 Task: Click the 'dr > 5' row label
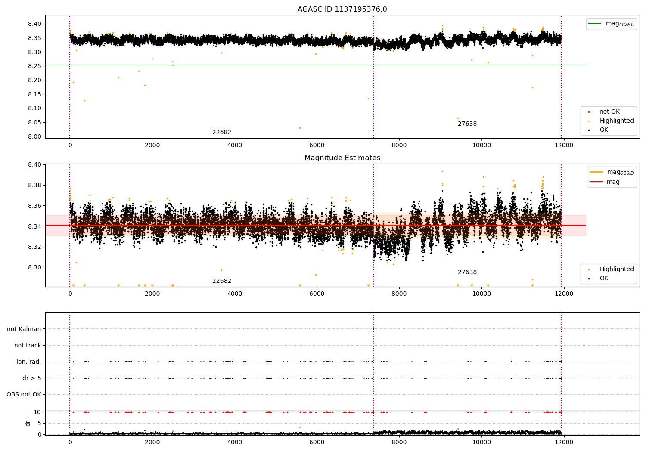(x=32, y=378)
